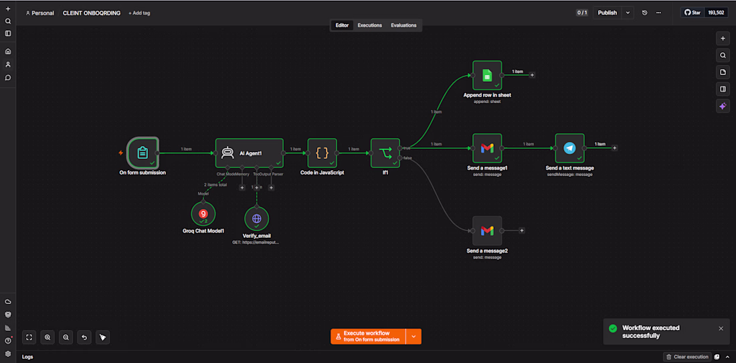The height and width of the screenshot is (363, 736).
Task: Open the Personal project link
Action: 40,13
